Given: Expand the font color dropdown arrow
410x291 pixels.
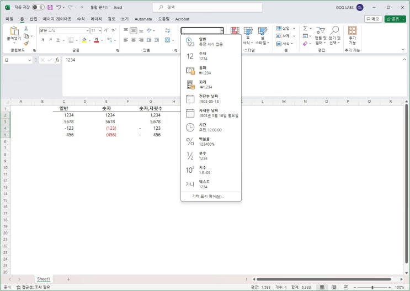Looking at the screenshot, I should [x=102, y=40].
